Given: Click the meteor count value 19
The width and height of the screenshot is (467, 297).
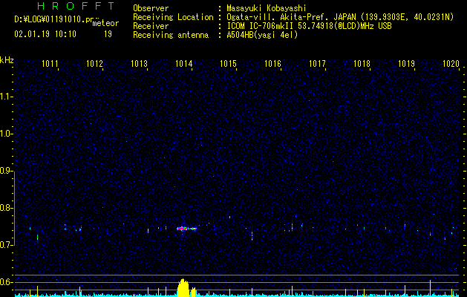Looking at the screenshot, I should (108, 34).
